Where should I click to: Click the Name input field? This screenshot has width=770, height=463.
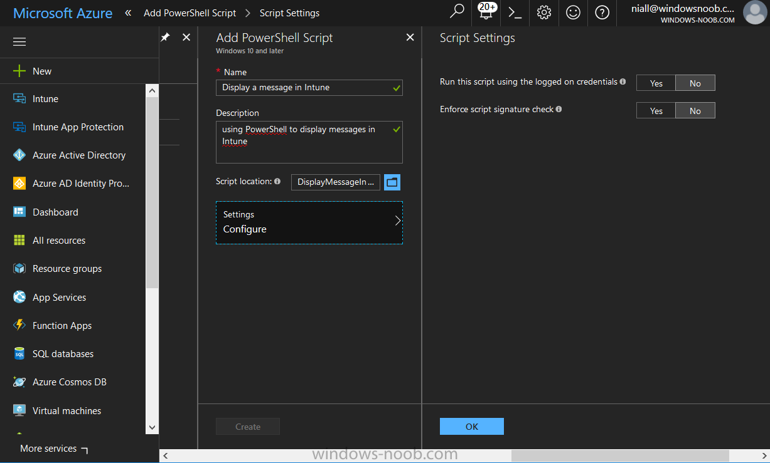point(309,88)
